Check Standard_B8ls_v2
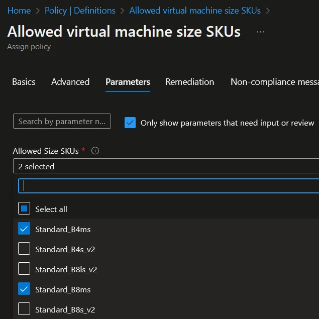 click(24, 269)
